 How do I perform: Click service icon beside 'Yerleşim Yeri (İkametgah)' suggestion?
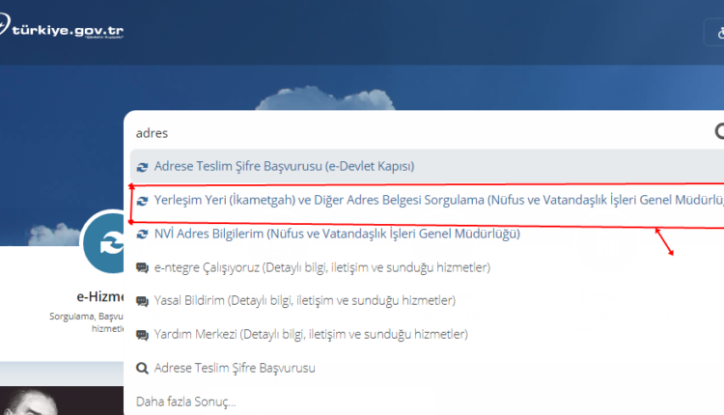pos(142,201)
